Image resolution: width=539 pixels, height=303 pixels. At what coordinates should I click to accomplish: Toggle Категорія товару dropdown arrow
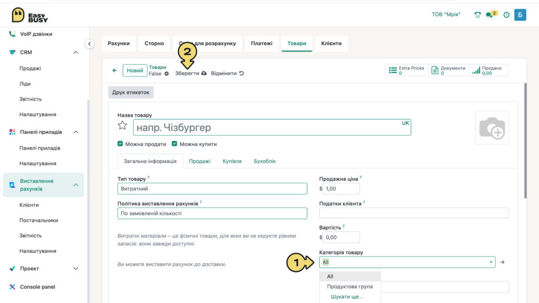(491, 262)
